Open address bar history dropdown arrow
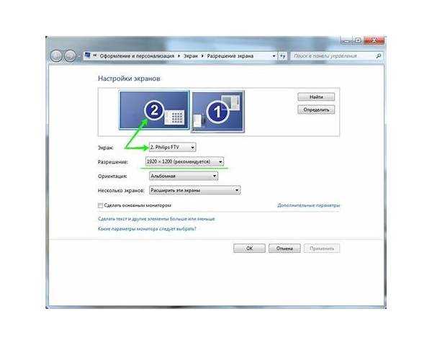The width and height of the screenshot is (432, 345). point(274,56)
